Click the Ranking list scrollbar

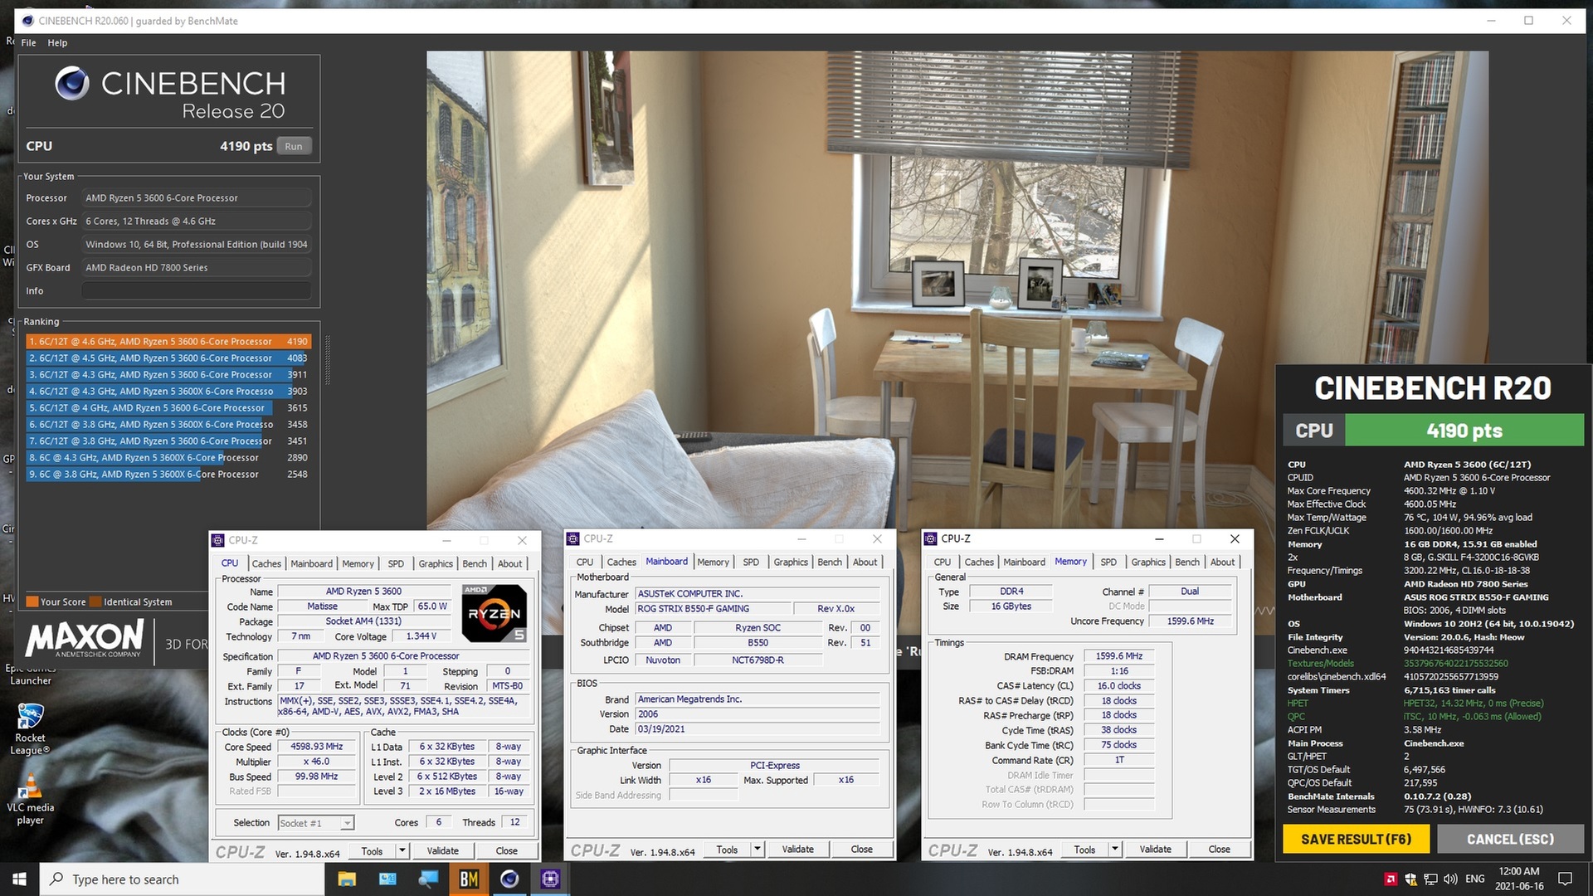[x=327, y=360]
